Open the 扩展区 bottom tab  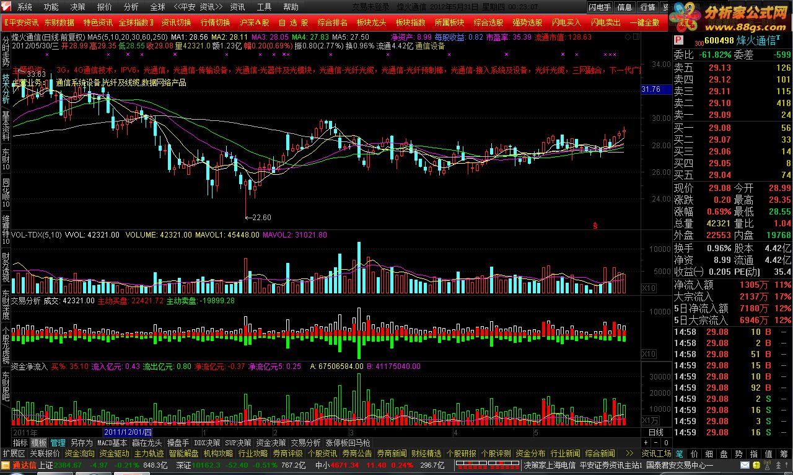point(14,454)
